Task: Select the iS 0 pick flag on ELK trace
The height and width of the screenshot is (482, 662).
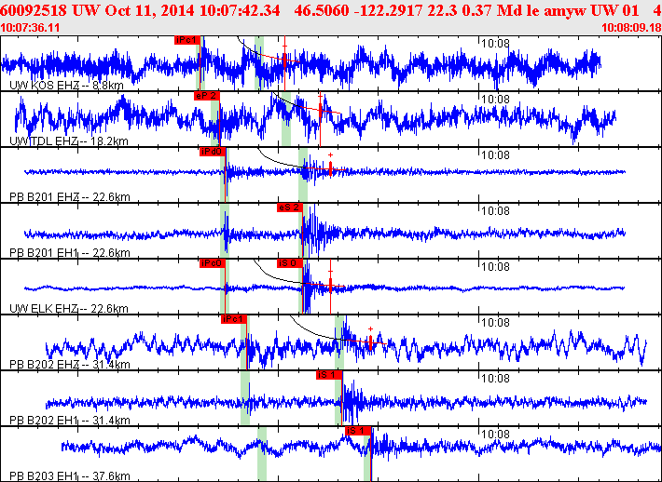Action: tap(290, 263)
